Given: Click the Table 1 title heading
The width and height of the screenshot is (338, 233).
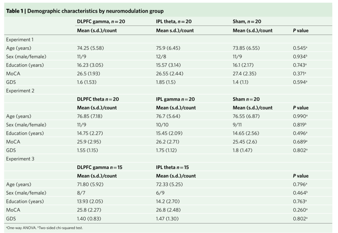Looking at the screenshot, I should click(x=84, y=11).
